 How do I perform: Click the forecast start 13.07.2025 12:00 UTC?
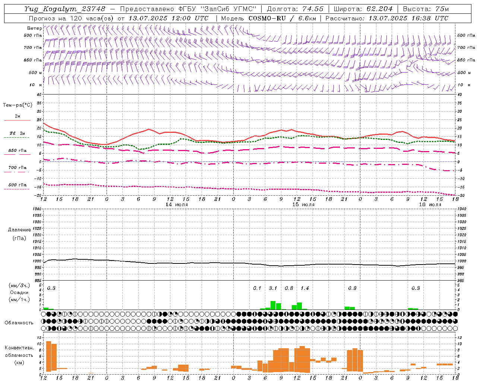(x=168, y=18)
